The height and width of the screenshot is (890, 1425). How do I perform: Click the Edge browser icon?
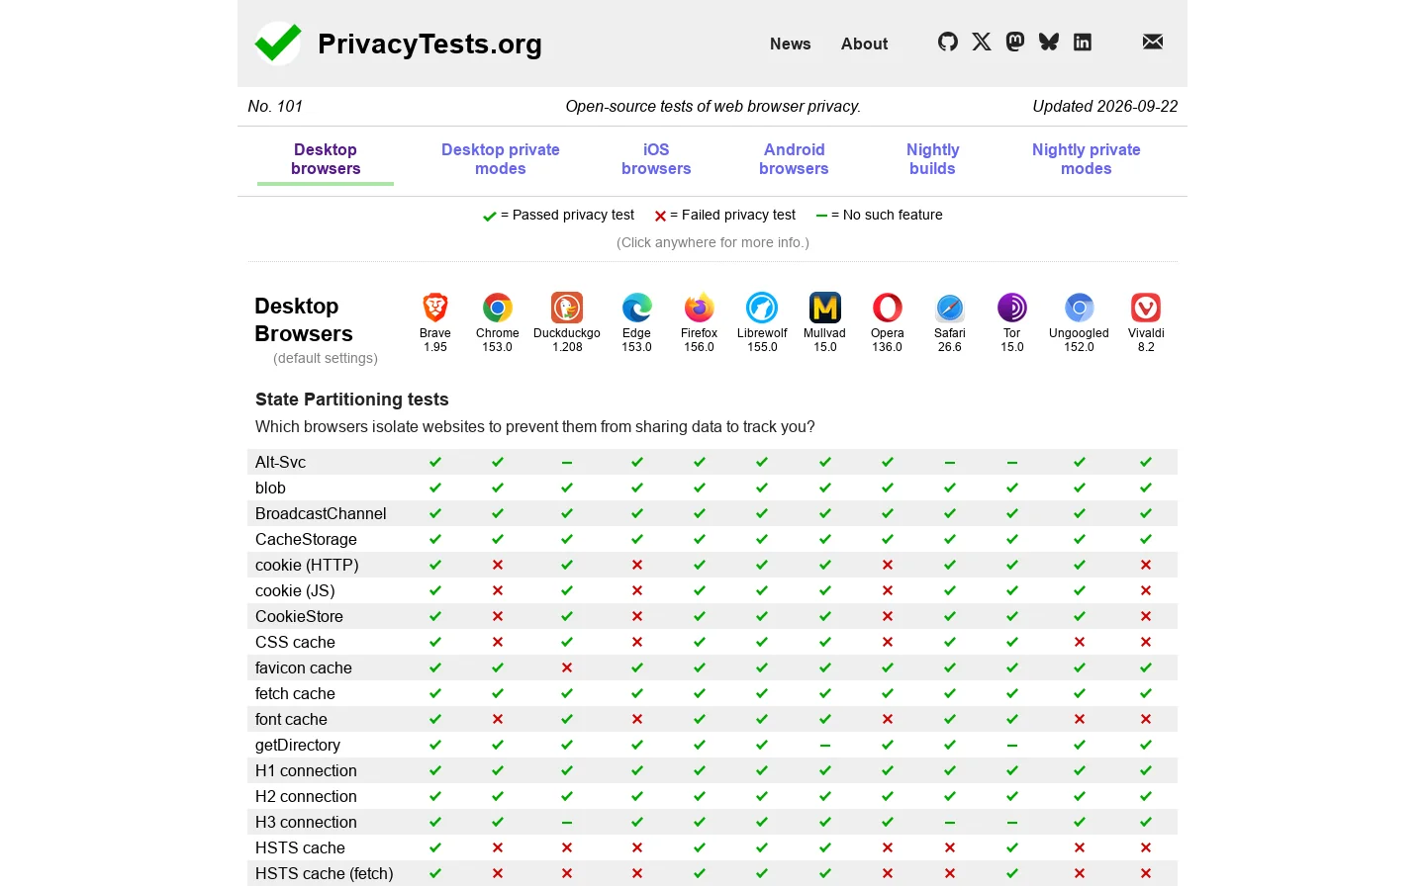click(637, 308)
